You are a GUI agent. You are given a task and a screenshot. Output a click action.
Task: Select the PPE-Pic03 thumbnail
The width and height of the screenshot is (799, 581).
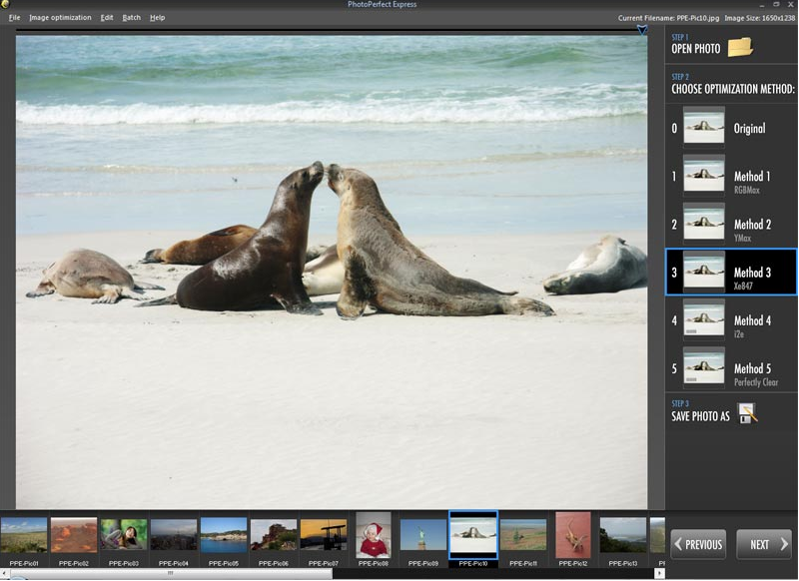124,536
